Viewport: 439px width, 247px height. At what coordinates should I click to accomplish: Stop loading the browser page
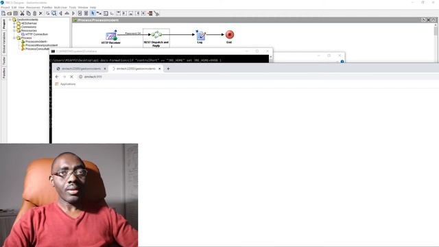71,76
